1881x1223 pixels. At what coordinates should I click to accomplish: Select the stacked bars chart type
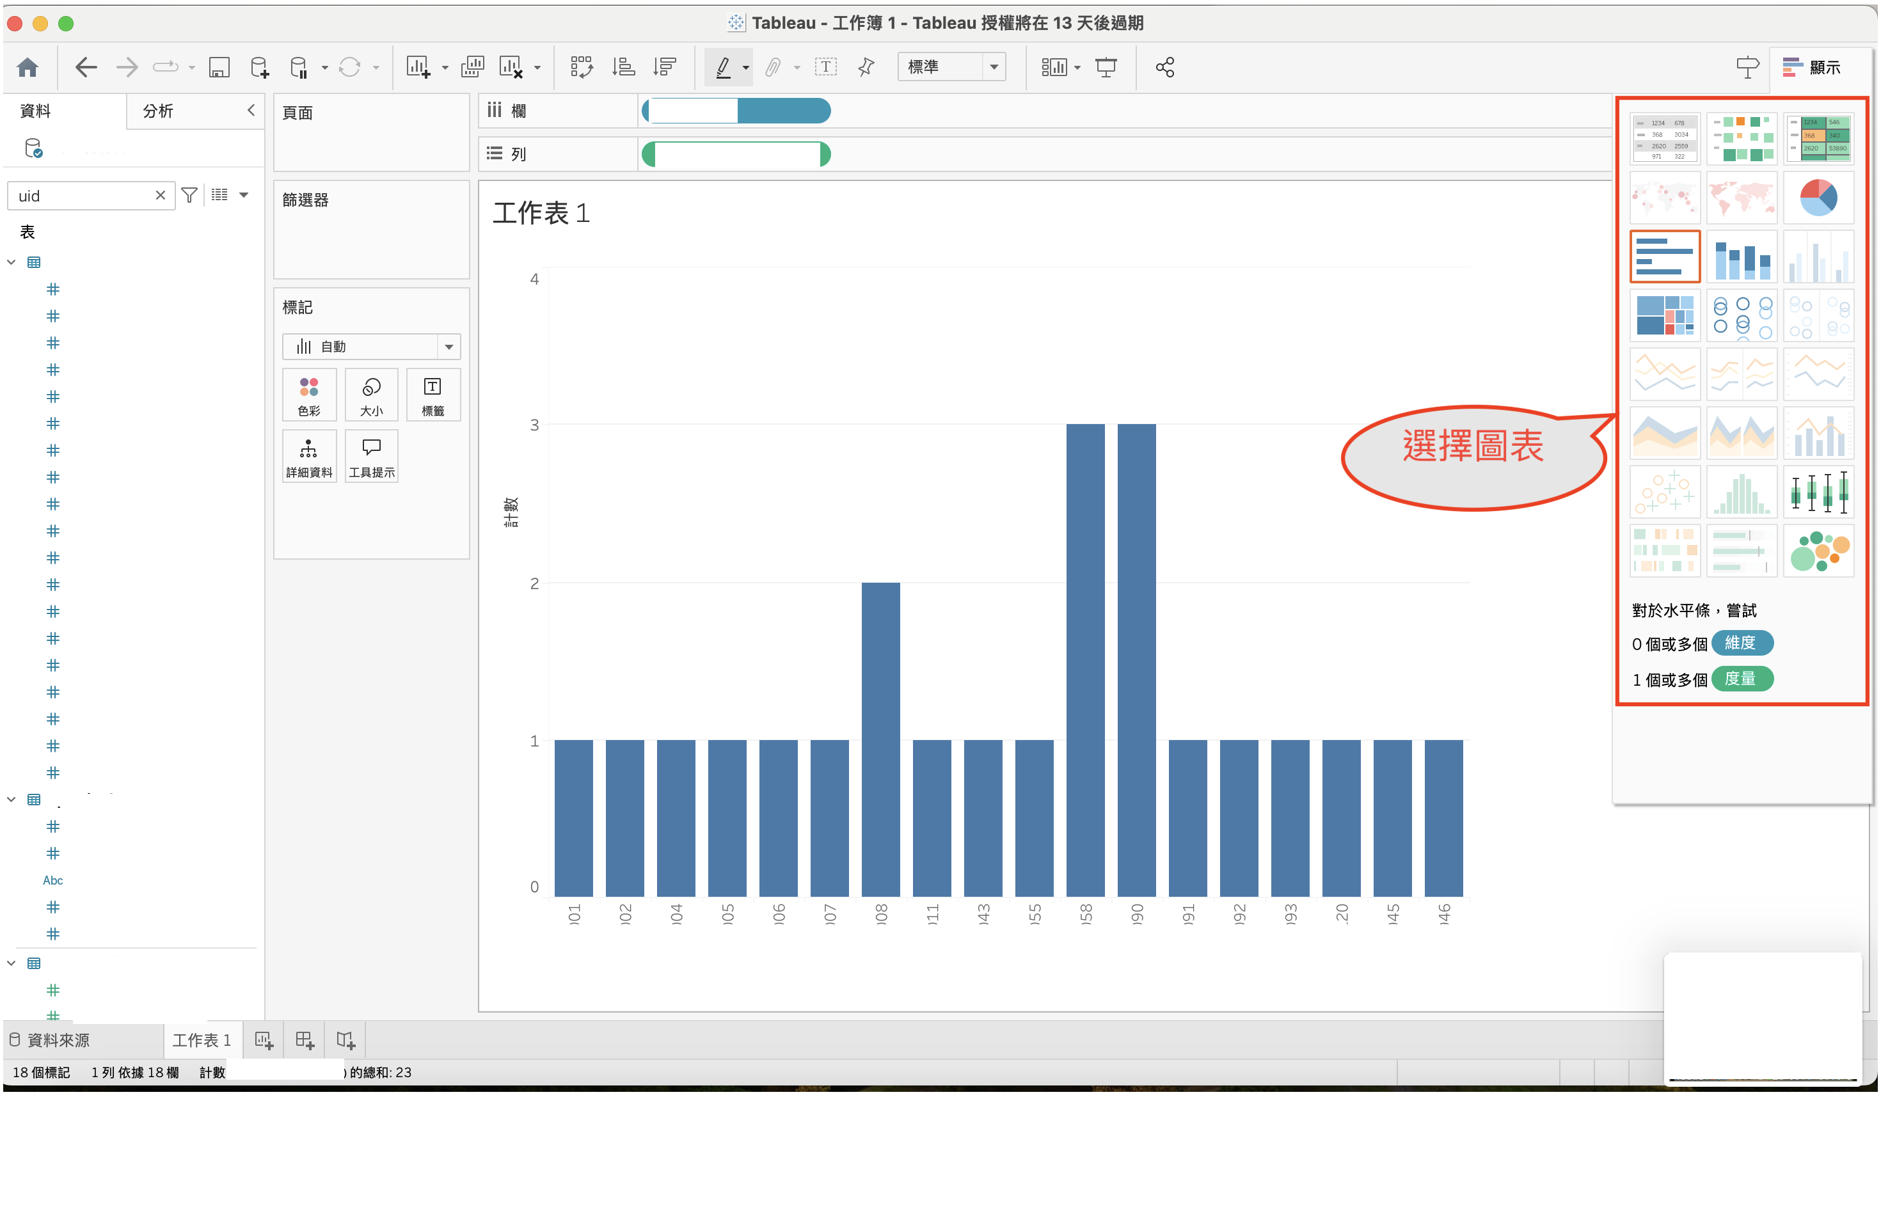click(x=1741, y=256)
